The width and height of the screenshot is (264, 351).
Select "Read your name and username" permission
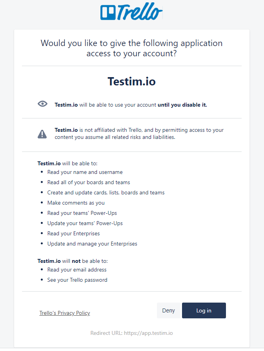coord(85,172)
